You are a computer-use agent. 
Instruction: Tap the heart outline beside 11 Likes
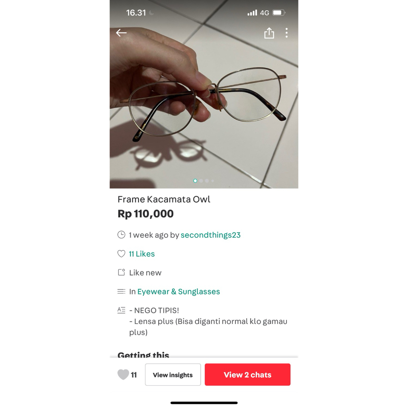coord(121,254)
